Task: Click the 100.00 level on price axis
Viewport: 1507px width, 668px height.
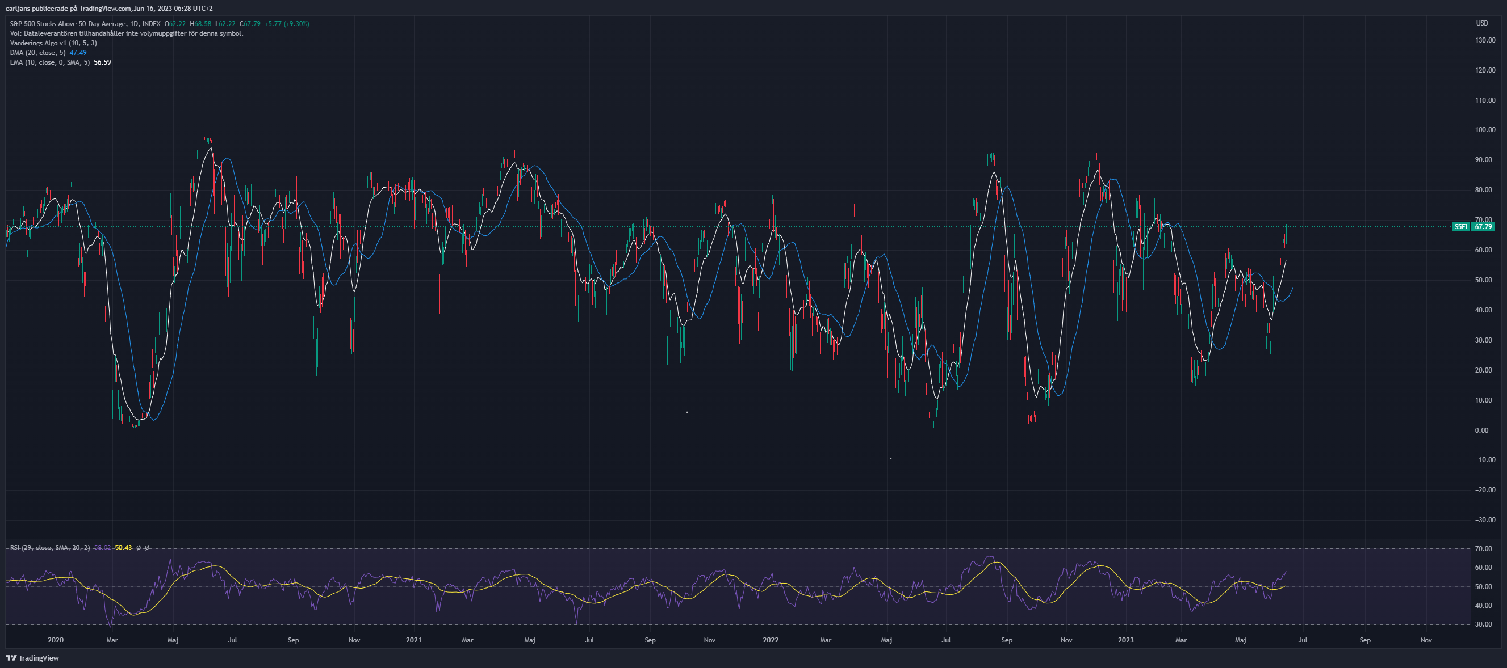Action: tap(1485, 130)
